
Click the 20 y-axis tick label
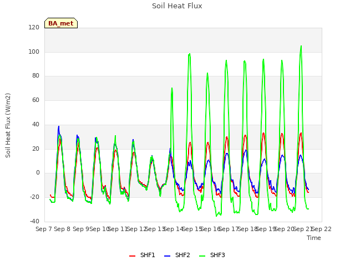(35, 149)
